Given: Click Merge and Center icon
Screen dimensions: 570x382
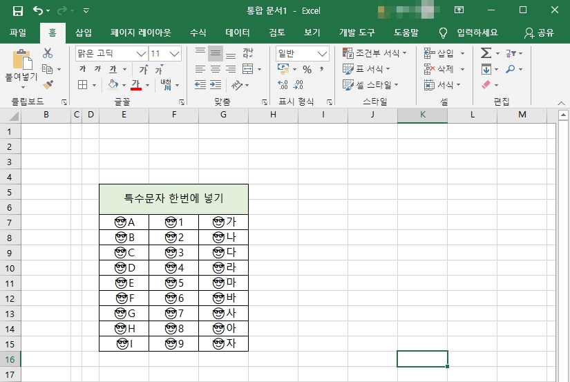Looking at the screenshot, I should (x=247, y=69).
